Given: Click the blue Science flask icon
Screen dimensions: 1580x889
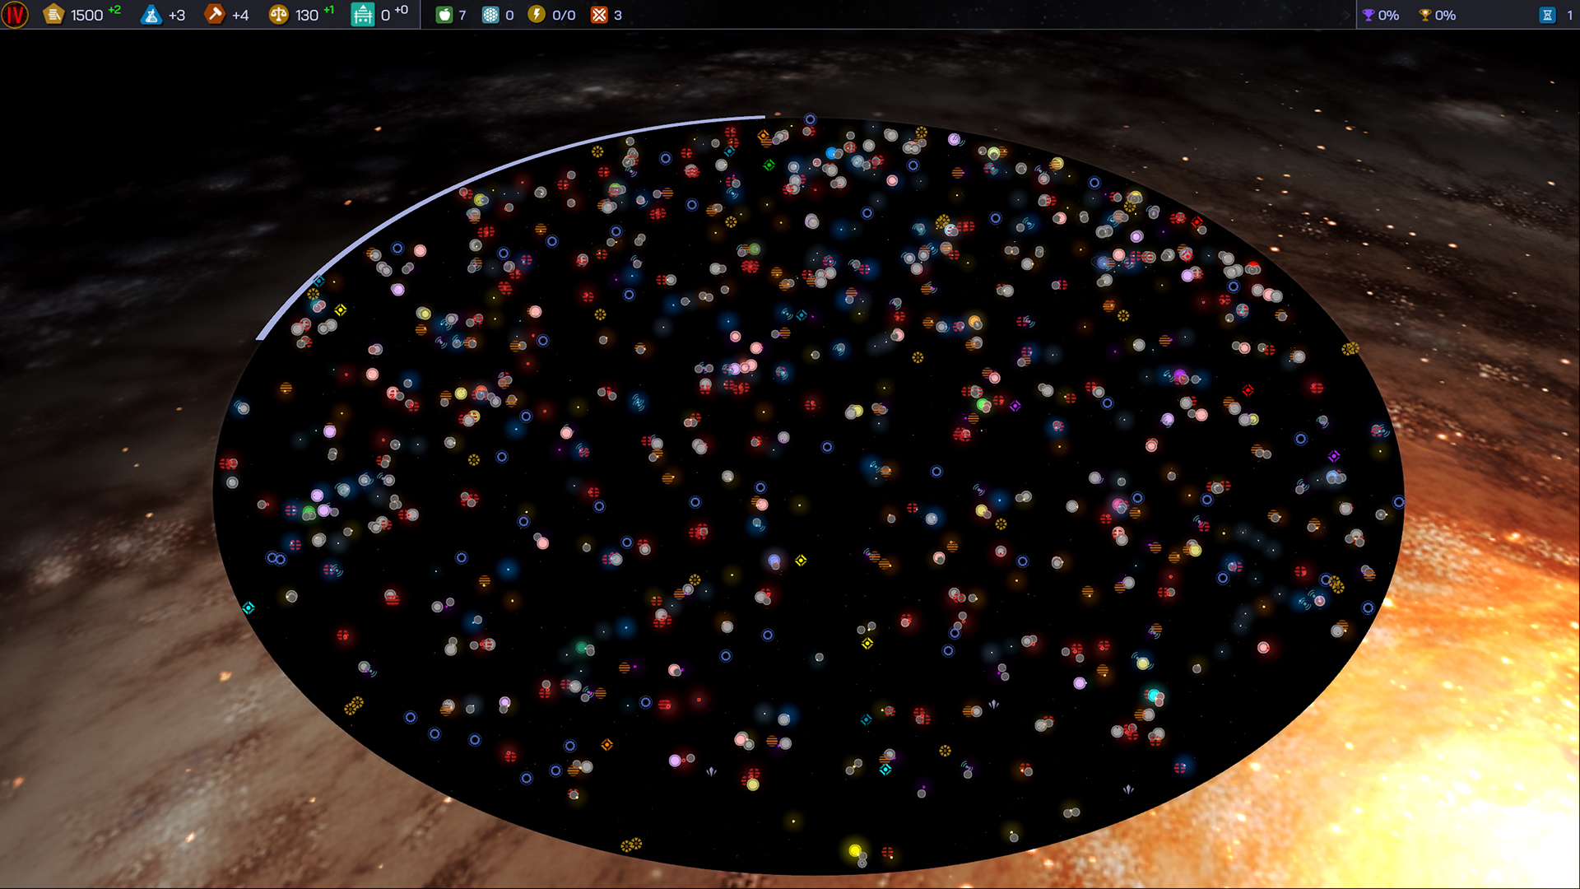Looking at the screenshot, I should [151, 15].
